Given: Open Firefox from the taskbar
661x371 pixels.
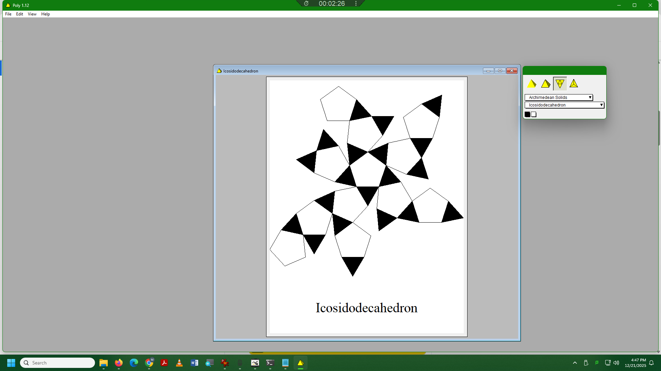Looking at the screenshot, I should (119, 363).
